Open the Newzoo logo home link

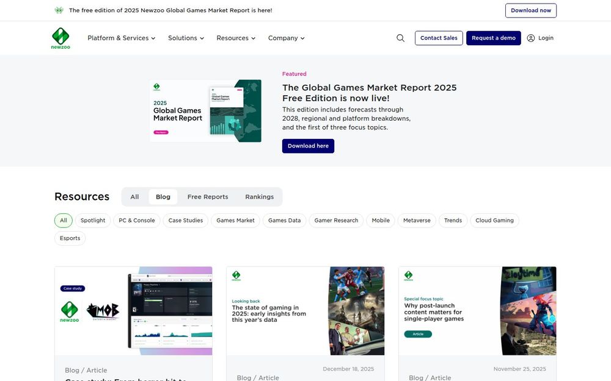point(60,38)
